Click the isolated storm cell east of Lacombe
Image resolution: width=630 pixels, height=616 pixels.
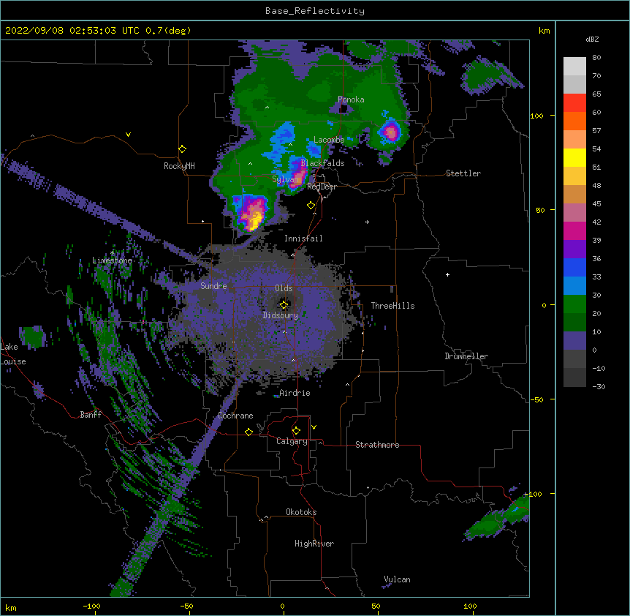coord(390,132)
